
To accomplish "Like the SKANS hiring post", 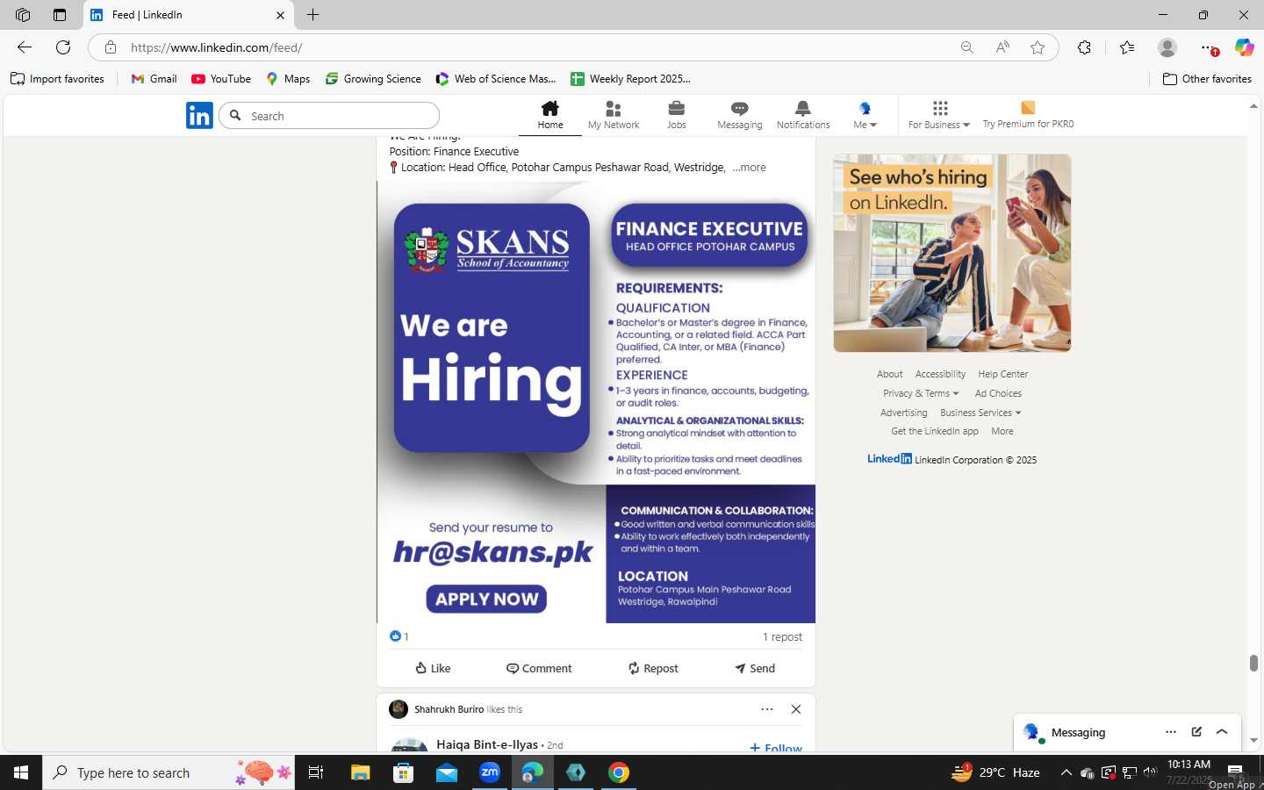I will [x=433, y=668].
